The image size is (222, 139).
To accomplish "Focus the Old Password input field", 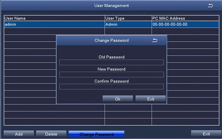I will pyautogui.click(x=111, y=63).
